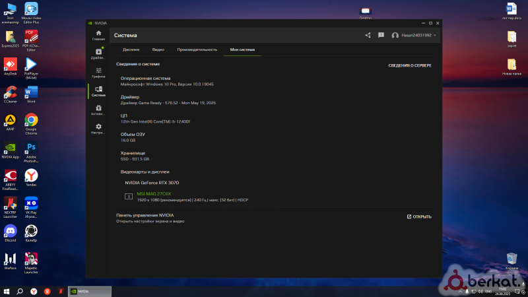The height and width of the screenshot is (297, 528).
Task: Open Настройки gear in the sidebar
Action: pyautogui.click(x=98, y=128)
